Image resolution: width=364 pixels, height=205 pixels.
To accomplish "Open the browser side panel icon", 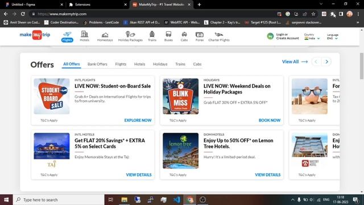I will point(341,14).
